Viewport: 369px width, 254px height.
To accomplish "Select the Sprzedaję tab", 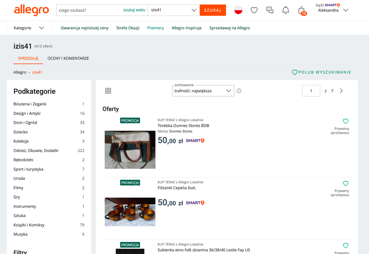I will 28,58.
